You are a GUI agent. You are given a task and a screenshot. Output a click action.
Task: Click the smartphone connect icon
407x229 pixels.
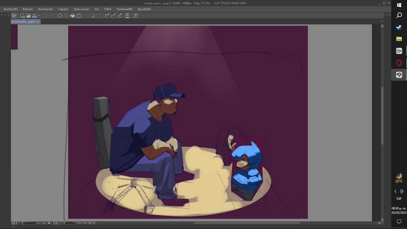pyautogui.click(x=128, y=16)
